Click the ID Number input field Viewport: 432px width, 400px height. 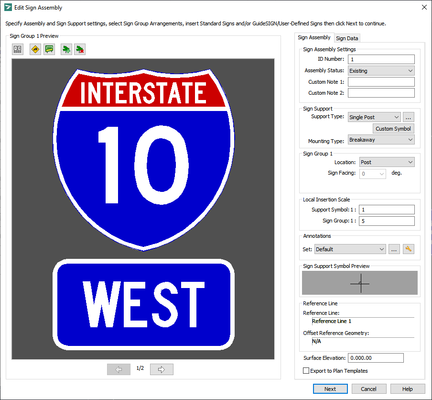coord(381,59)
